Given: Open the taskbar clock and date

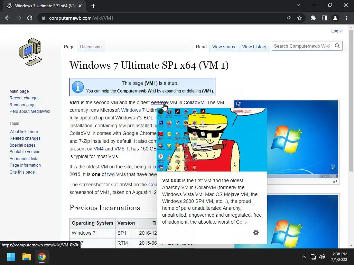Looking at the screenshot, I should [339, 257].
